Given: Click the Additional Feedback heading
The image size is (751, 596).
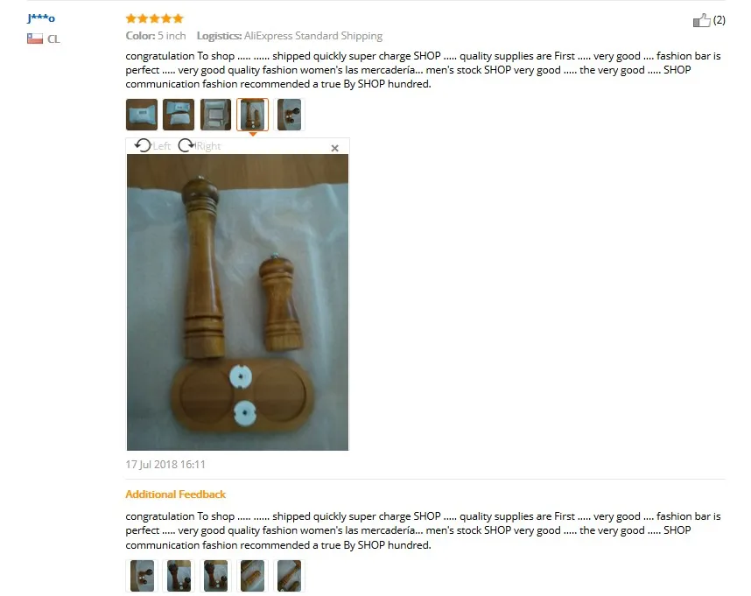Looking at the screenshot, I should [x=175, y=494].
